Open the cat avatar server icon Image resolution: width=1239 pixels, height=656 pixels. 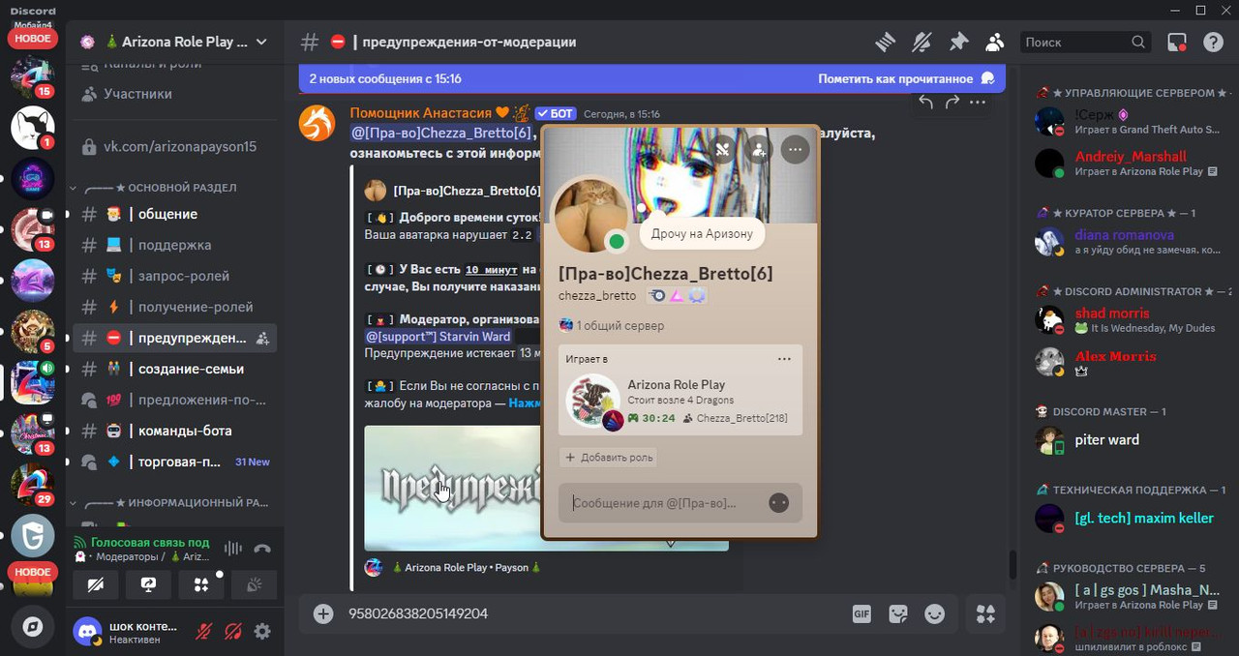click(x=32, y=127)
